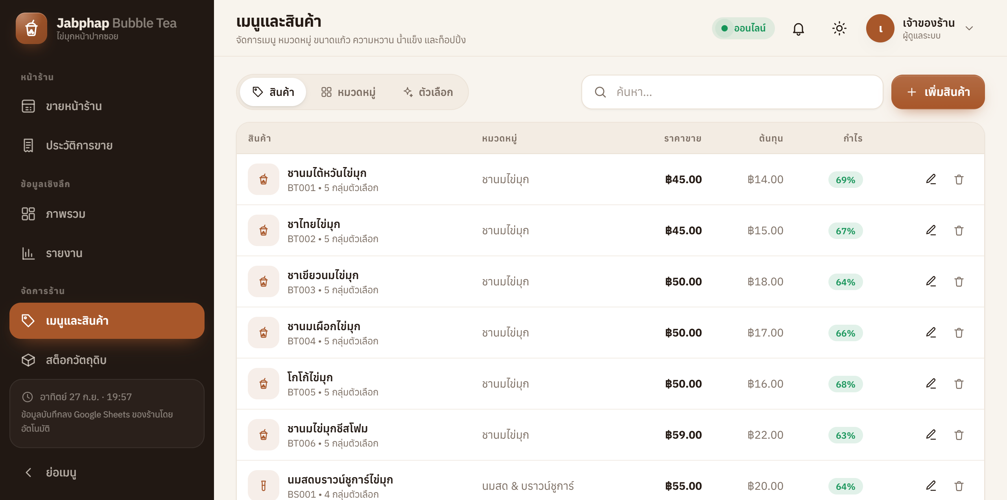1007x500 pixels.
Task: Click the ราคาขาย column header
Action: point(682,138)
